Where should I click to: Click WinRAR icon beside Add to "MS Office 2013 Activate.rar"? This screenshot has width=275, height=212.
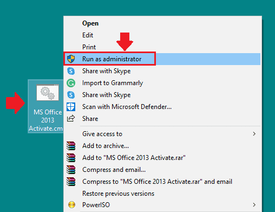click(x=71, y=158)
